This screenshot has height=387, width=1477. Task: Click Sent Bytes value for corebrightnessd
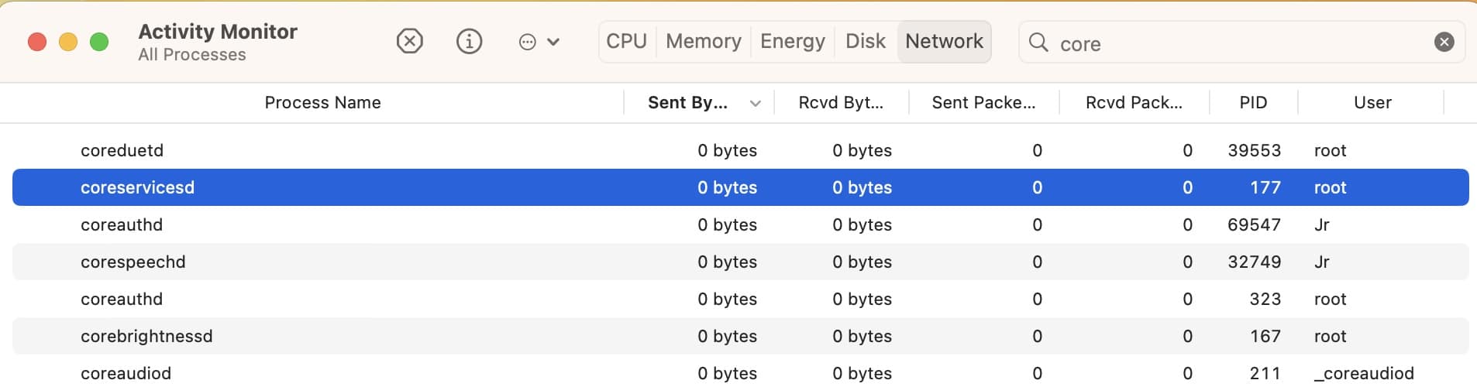point(727,336)
